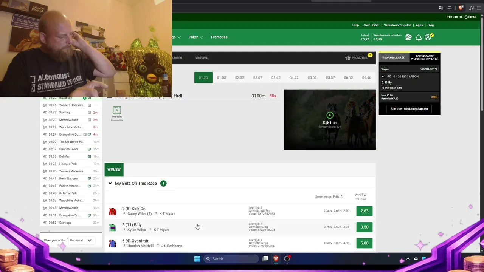Open The Meadows Pa 01:30 race
The height and width of the screenshot is (272, 484).
point(71,142)
